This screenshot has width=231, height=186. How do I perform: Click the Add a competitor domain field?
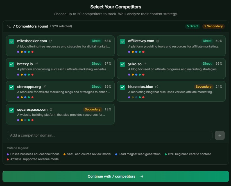coord(110,135)
